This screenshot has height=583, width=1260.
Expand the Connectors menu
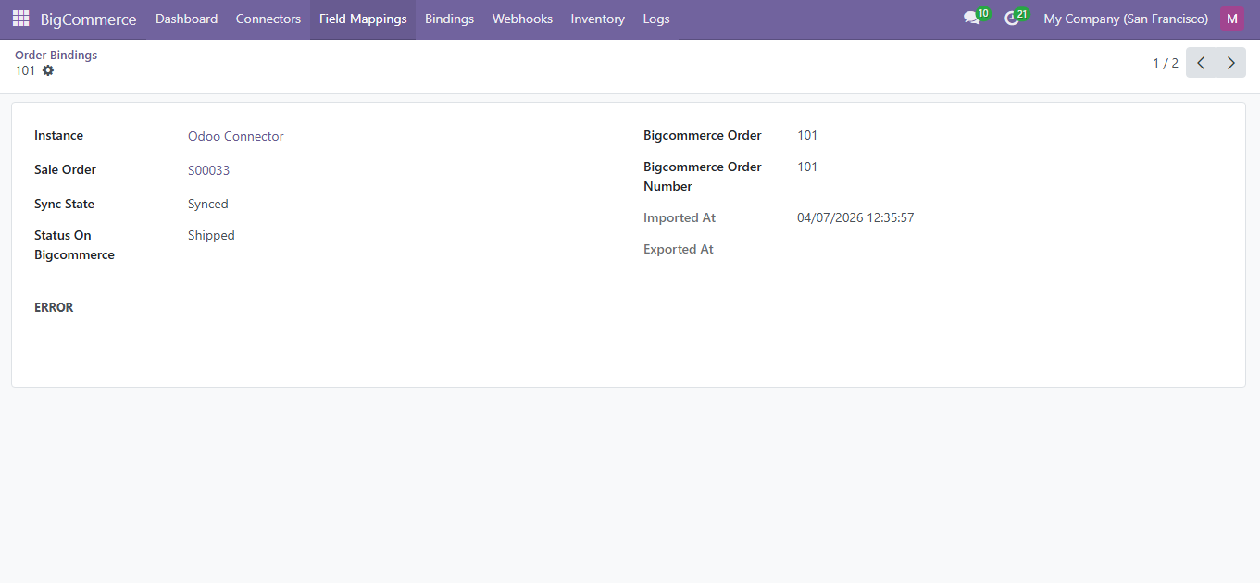pos(268,19)
